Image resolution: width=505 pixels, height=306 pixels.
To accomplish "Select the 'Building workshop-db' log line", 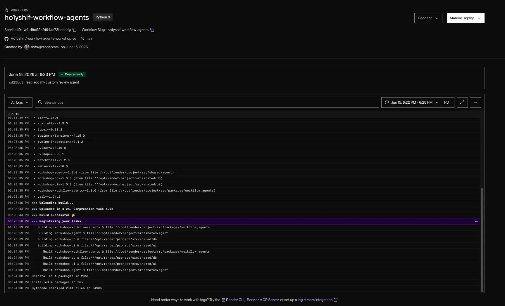I will [x=242, y=239].
